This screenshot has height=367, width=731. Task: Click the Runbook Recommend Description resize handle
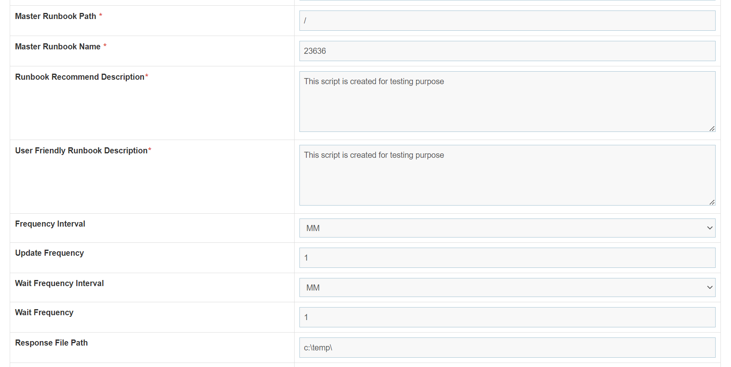tap(712, 129)
